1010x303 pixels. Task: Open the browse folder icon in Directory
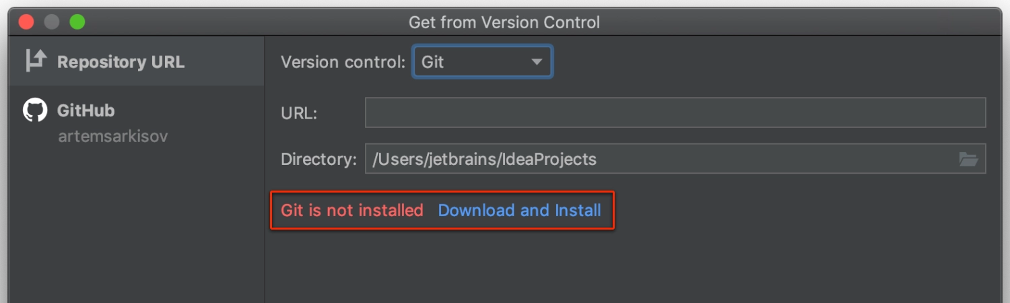pos(968,160)
